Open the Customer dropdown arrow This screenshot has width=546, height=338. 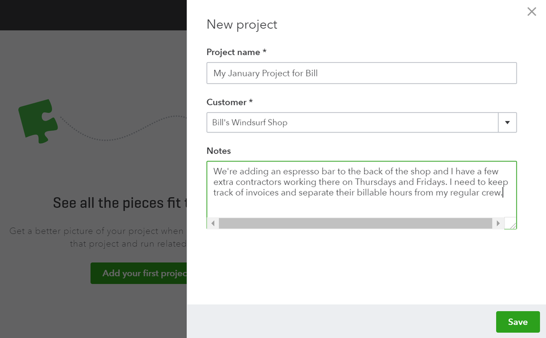pos(507,123)
